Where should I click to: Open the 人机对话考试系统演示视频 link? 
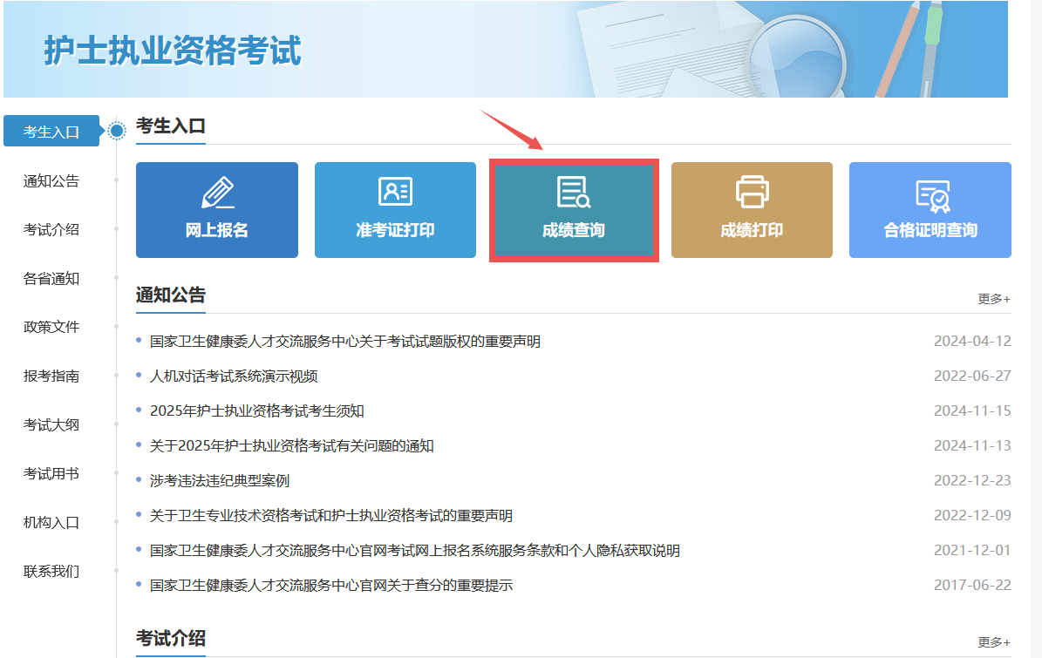point(234,376)
